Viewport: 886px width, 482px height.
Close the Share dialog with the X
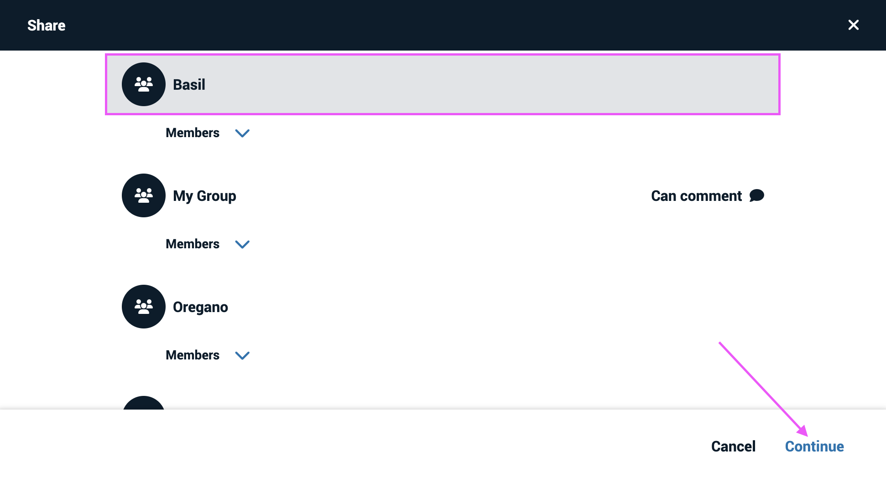[x=853, y=25]
